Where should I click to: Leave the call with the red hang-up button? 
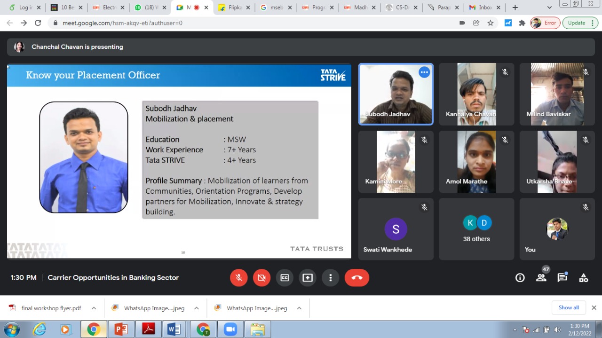point(357,278)
